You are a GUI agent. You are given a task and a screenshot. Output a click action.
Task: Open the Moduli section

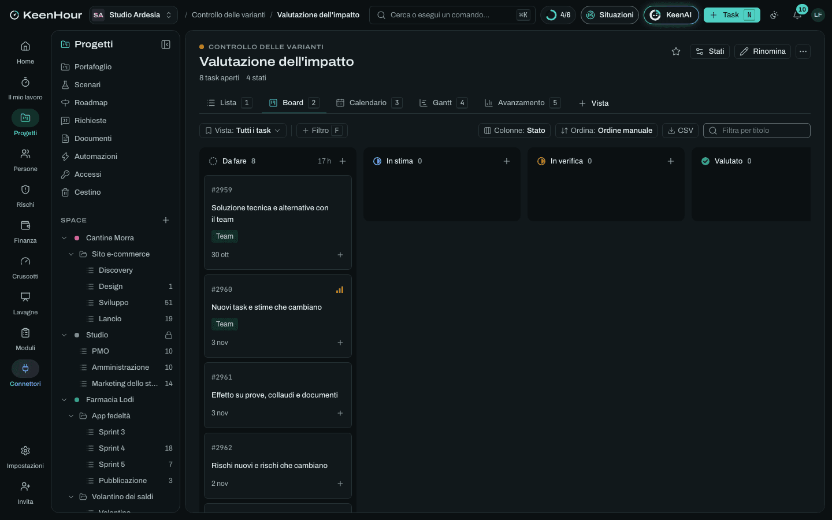[25, 339]
